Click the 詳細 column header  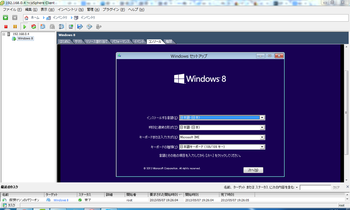(115, 195)
